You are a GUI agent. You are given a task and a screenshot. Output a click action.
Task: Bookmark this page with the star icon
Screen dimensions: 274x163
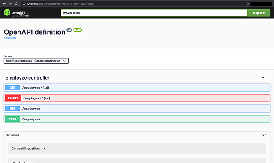[x=247, y=3]
